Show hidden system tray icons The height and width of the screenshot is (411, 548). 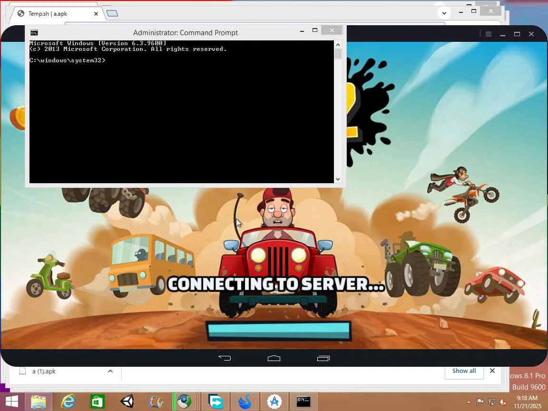(x=469, y=402)
